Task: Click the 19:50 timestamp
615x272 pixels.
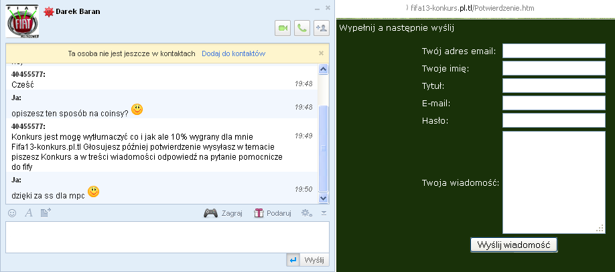Action: 303,189
